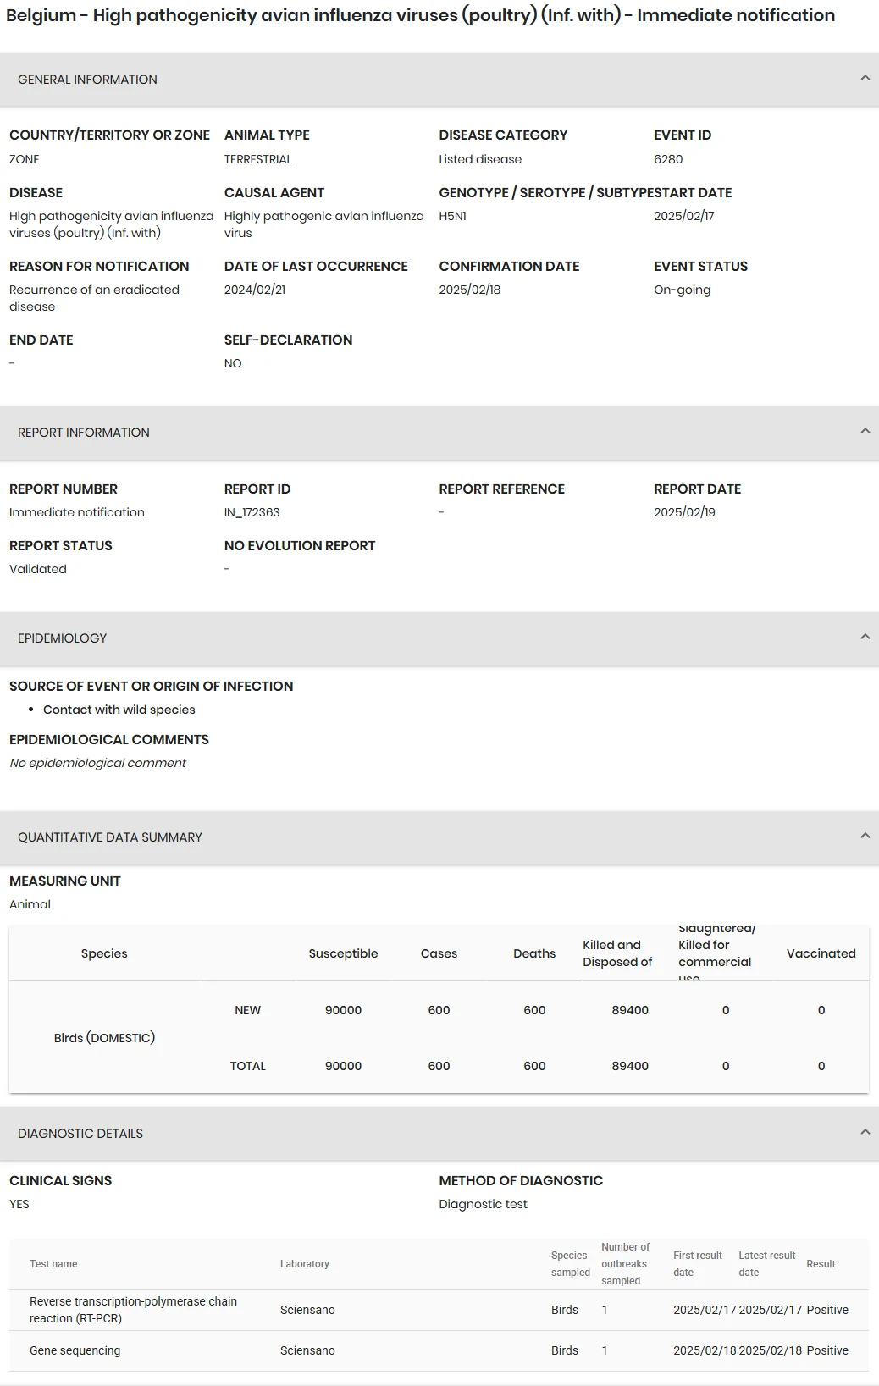Select the Susceptible column header
879x1386 pixels.
coord(343,953)
